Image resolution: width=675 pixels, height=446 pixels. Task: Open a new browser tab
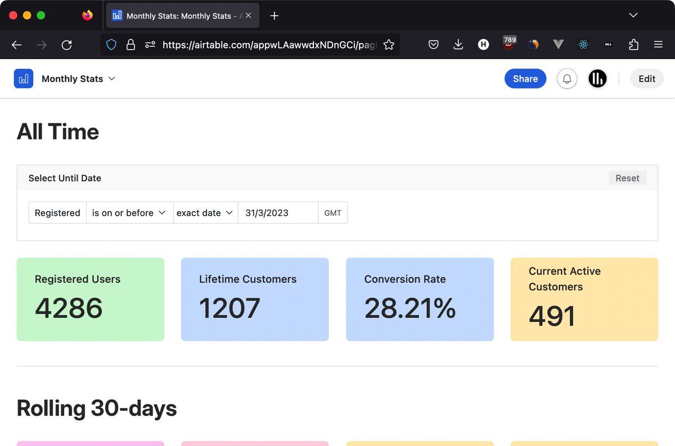click(x=274, y=16)
